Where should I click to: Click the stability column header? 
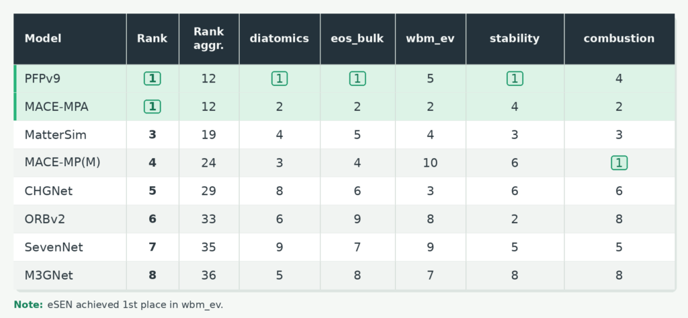click(515, 38)
